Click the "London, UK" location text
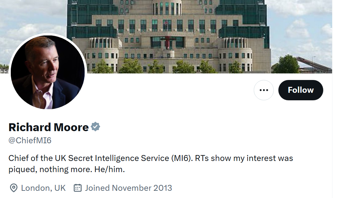The height and width of the screenshot is (198, 339). point(43,188)
